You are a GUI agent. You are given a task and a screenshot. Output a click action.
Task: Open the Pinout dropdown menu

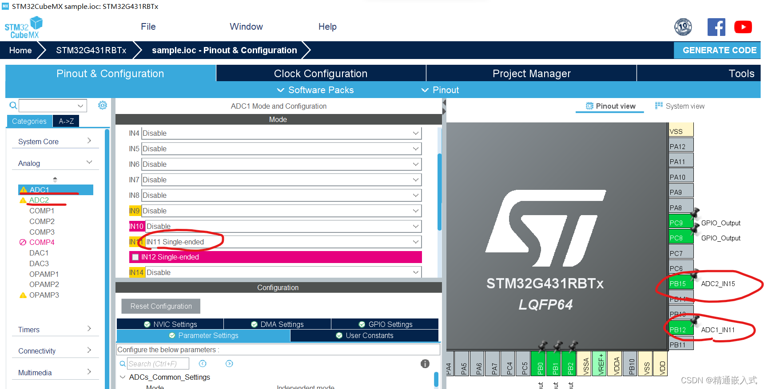[440, 90]
